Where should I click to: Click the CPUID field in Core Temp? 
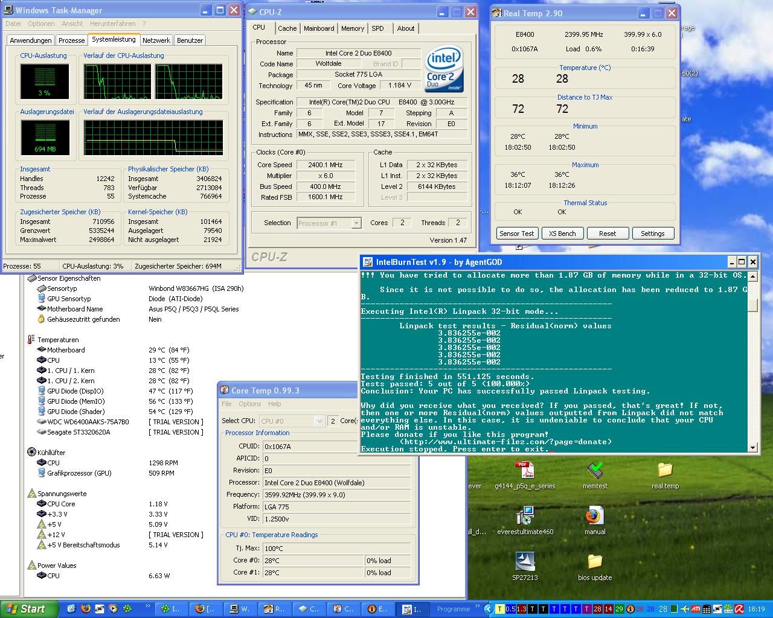(x=309, y=447)
